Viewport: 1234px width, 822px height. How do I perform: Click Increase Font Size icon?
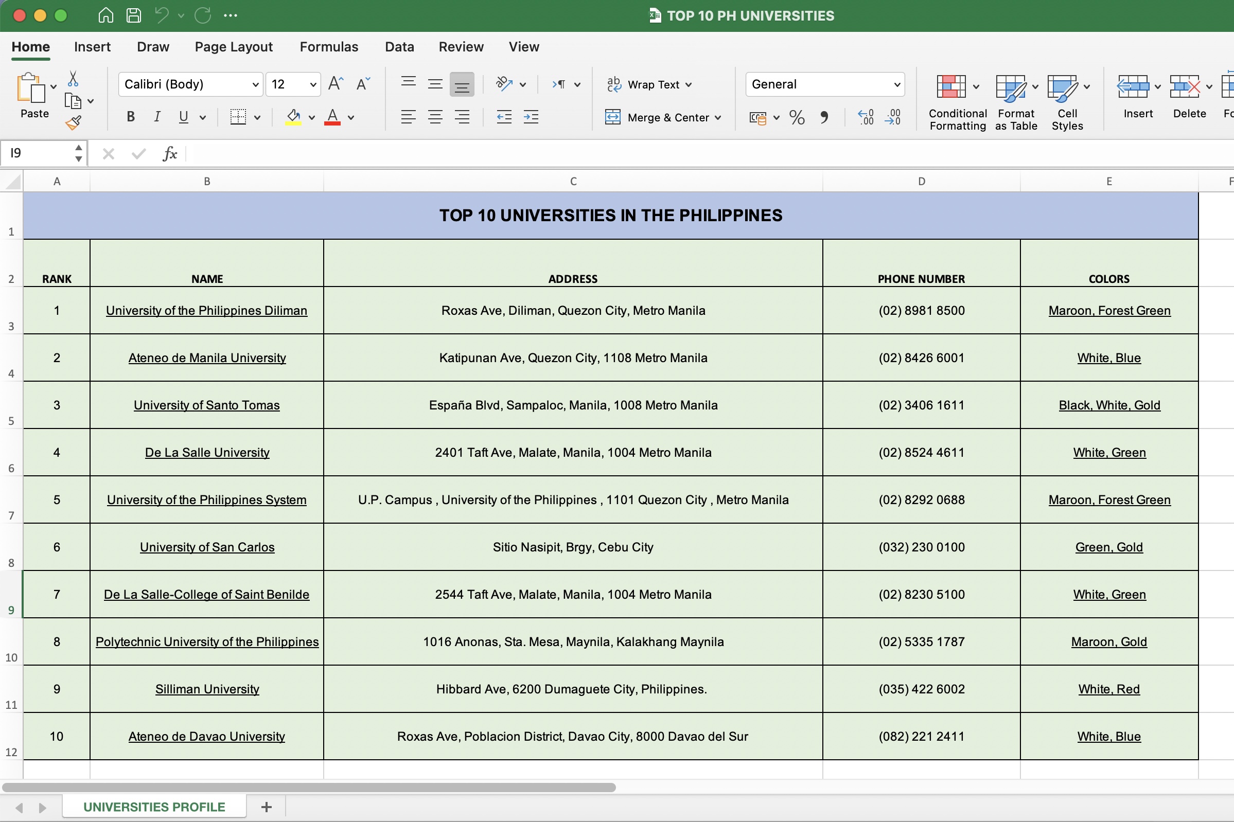point(335,84)
